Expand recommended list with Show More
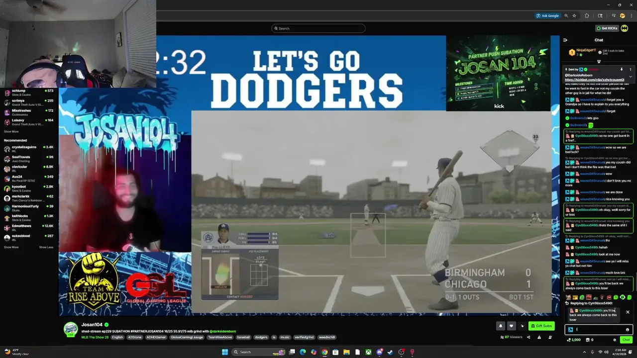The width and height of the screenshot is (637, 358). pyautogui.click(x=11, y=247)
